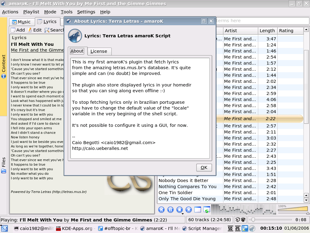Click the amaroK wolf logo in dialog
The height and width of the screenshot is (233, 310).
(75, 36)
